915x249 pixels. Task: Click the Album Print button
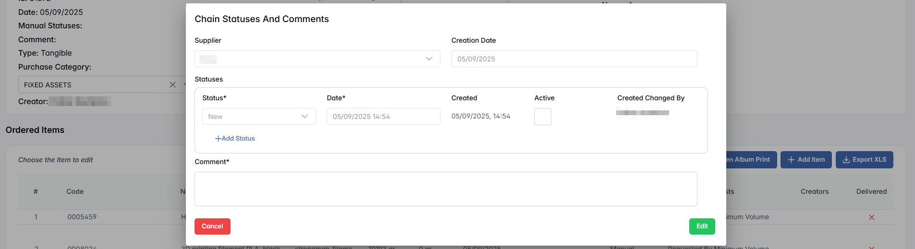point(751,160)
